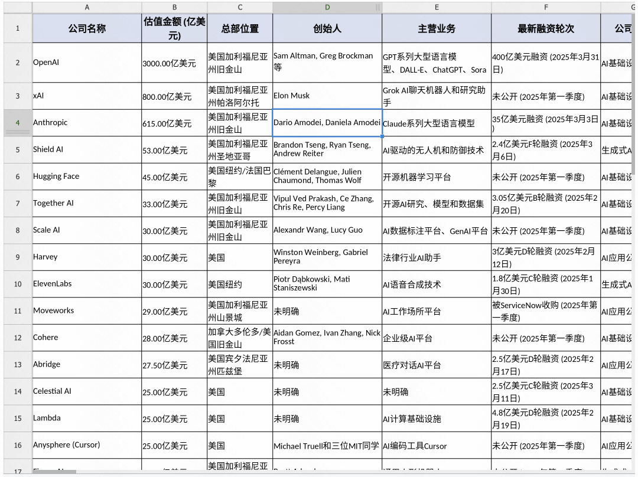Select the Claude系列大型语言模型 business cell

coord(437,123)
